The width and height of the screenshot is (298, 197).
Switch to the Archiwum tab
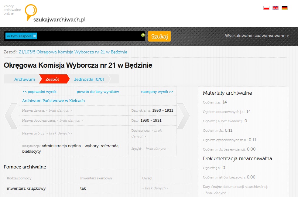pos(25,79)
